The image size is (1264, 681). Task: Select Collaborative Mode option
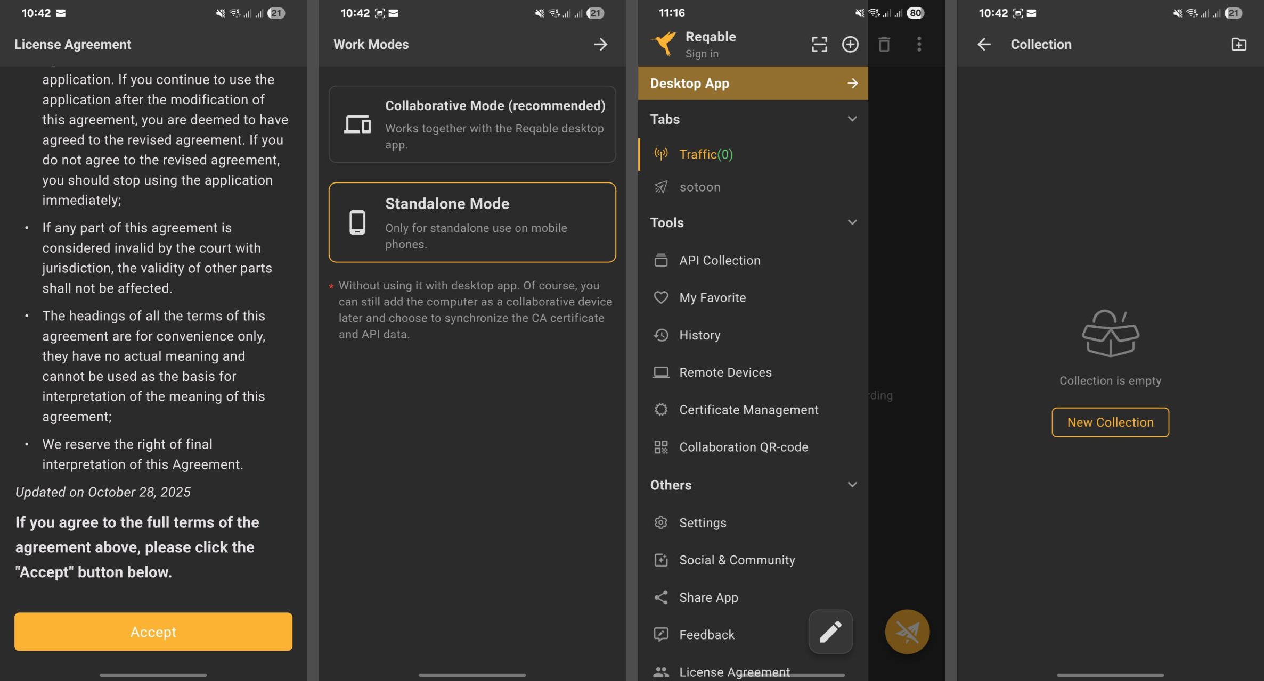(472, 124)
